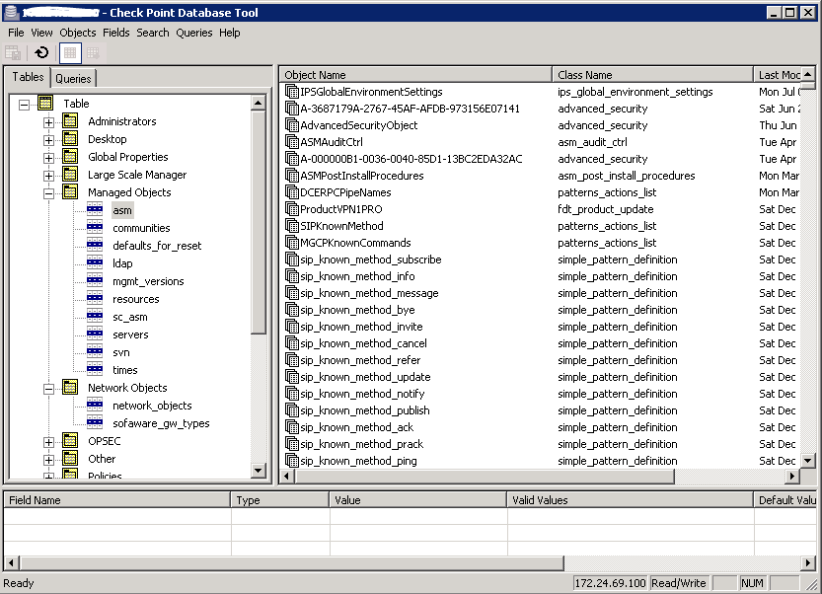This screenshot has height=594, width=822.
Task: Collapse the root Table node
Action: coord(24,105)
